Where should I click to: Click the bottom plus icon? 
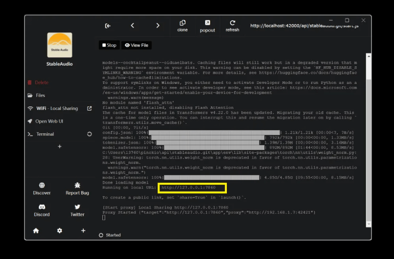pyautogui.click(x=83, y=231)
